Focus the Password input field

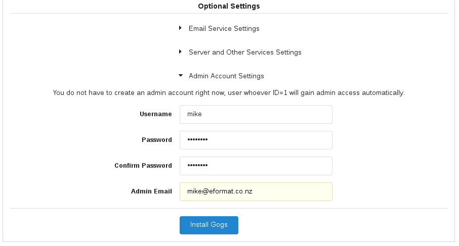(x=256, y=140)
